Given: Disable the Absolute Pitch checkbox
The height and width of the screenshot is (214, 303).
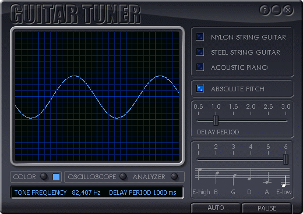Looking at the screenshot, I should (200, 88).
